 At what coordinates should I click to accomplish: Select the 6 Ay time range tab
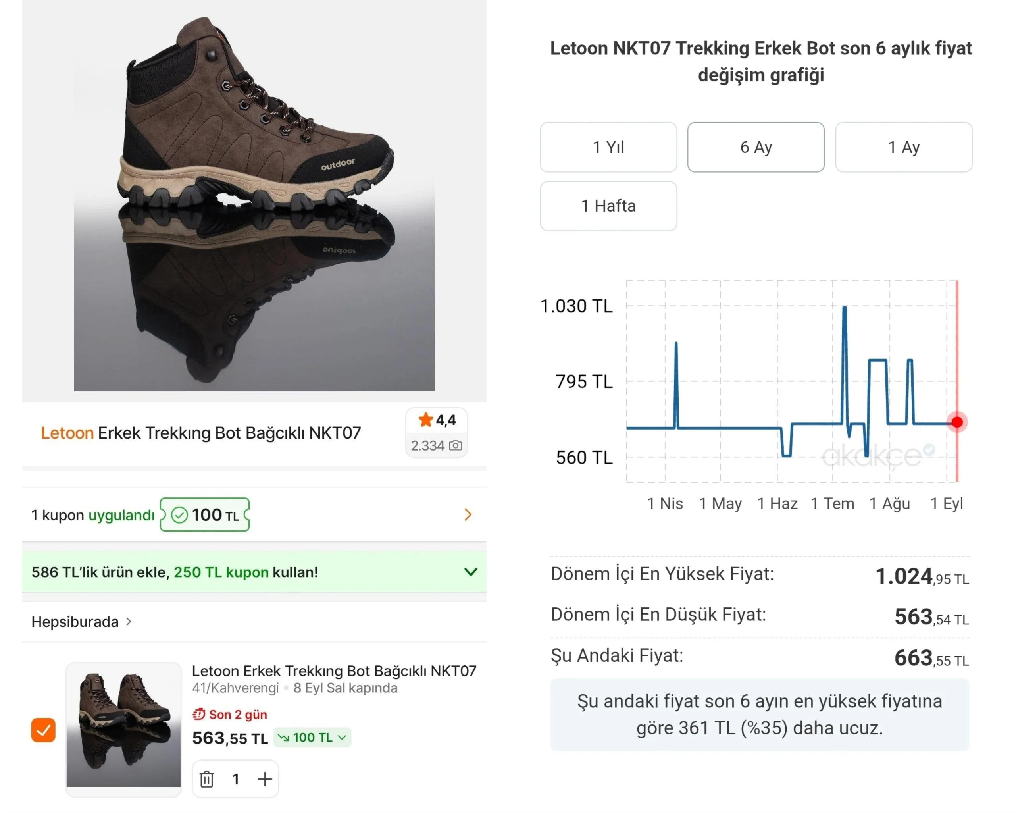click(756, 147)
